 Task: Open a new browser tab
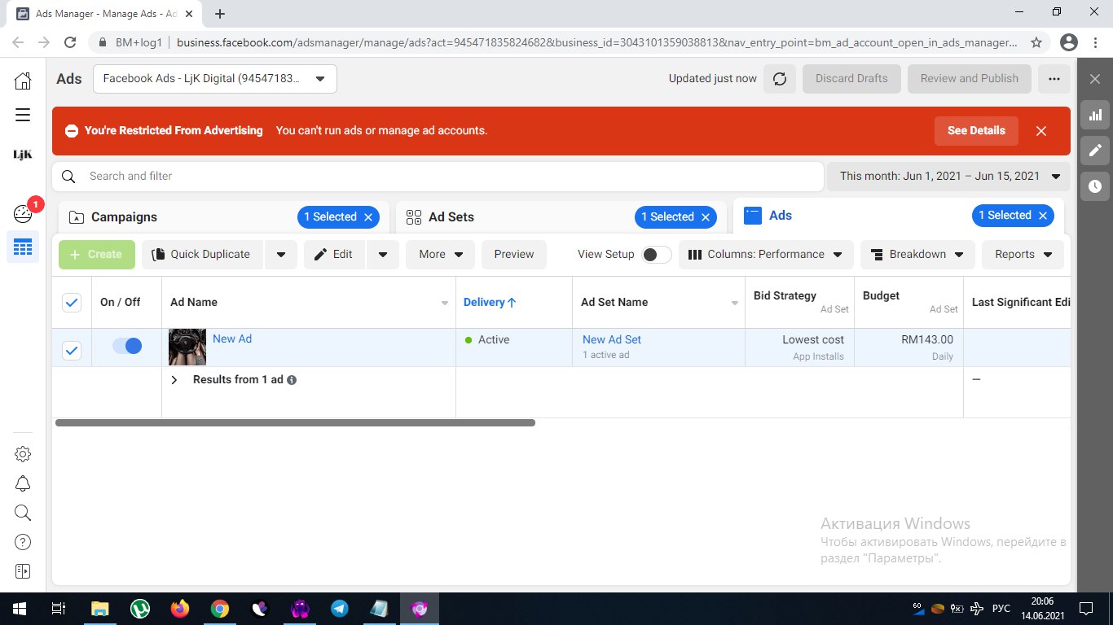220,14
